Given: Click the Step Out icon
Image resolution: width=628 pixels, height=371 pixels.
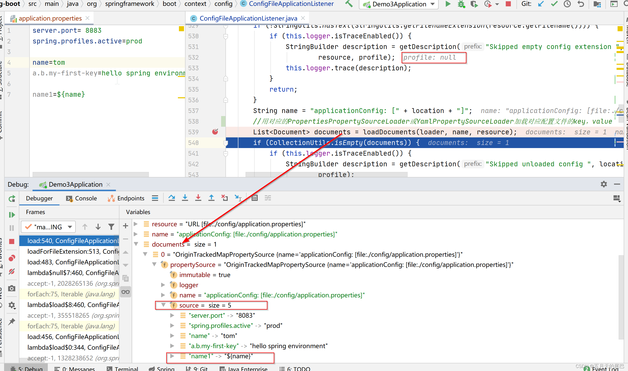Looking at the screenshot, I should click(211, 198).
